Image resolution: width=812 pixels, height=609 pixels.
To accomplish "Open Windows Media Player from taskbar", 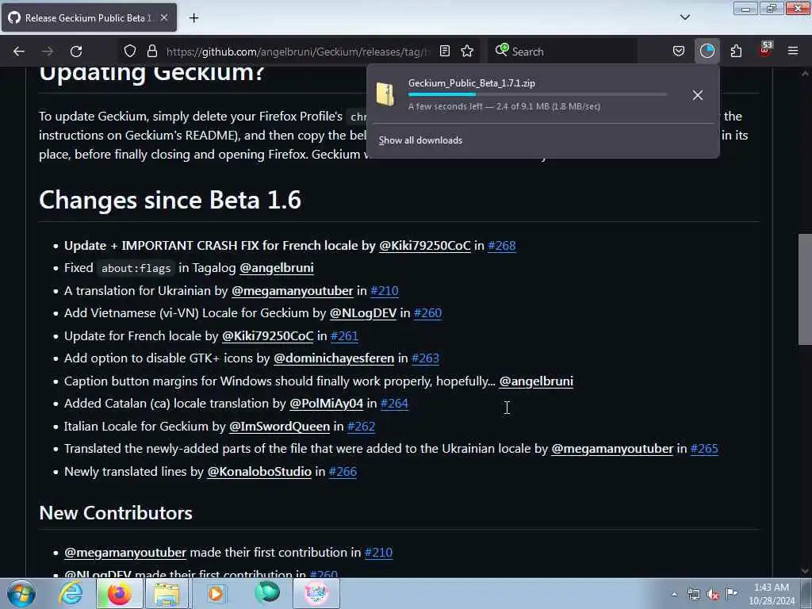I will (216, 594).
